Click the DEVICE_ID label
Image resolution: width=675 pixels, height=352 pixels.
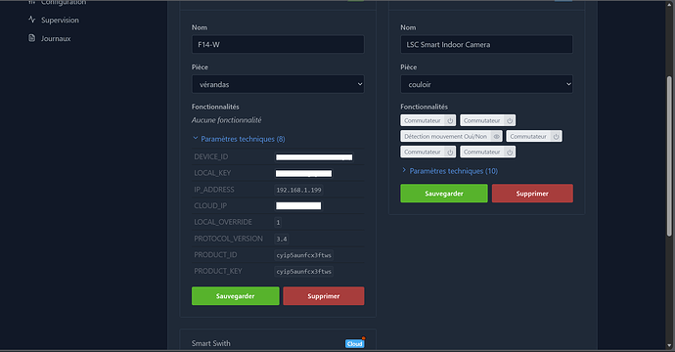coord(211,157)
